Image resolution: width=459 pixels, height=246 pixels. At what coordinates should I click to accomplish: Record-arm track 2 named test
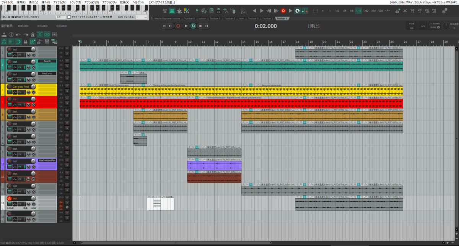coord(10,62)
